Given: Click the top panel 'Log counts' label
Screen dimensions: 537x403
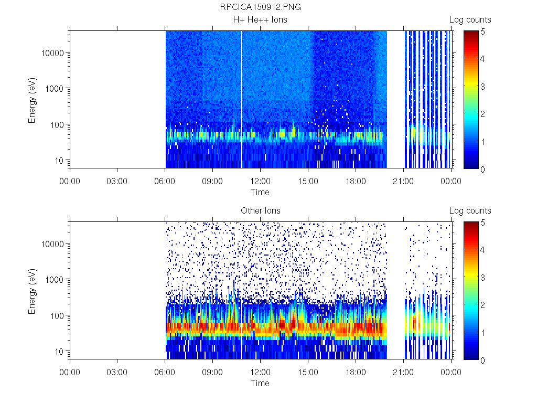Looking at the screenshot, I should [470, 20].
